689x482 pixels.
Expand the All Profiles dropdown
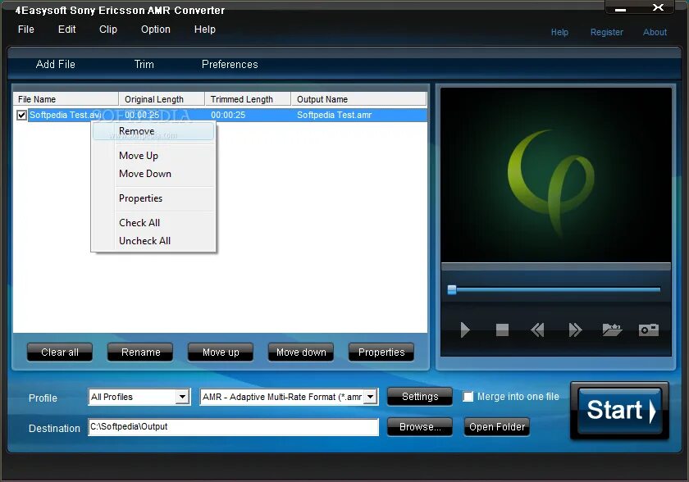pos(182,397)
